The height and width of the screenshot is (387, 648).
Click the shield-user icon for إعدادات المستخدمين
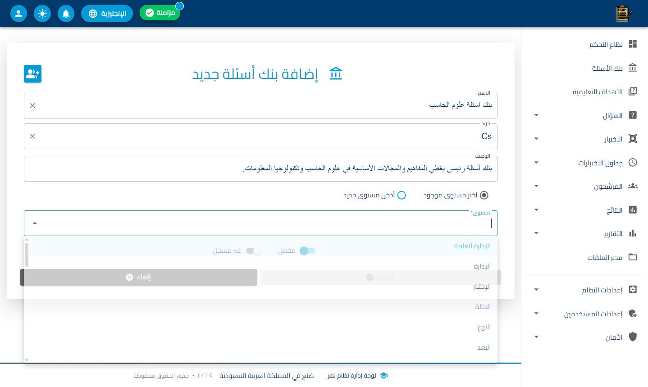[x=633, y=314]
